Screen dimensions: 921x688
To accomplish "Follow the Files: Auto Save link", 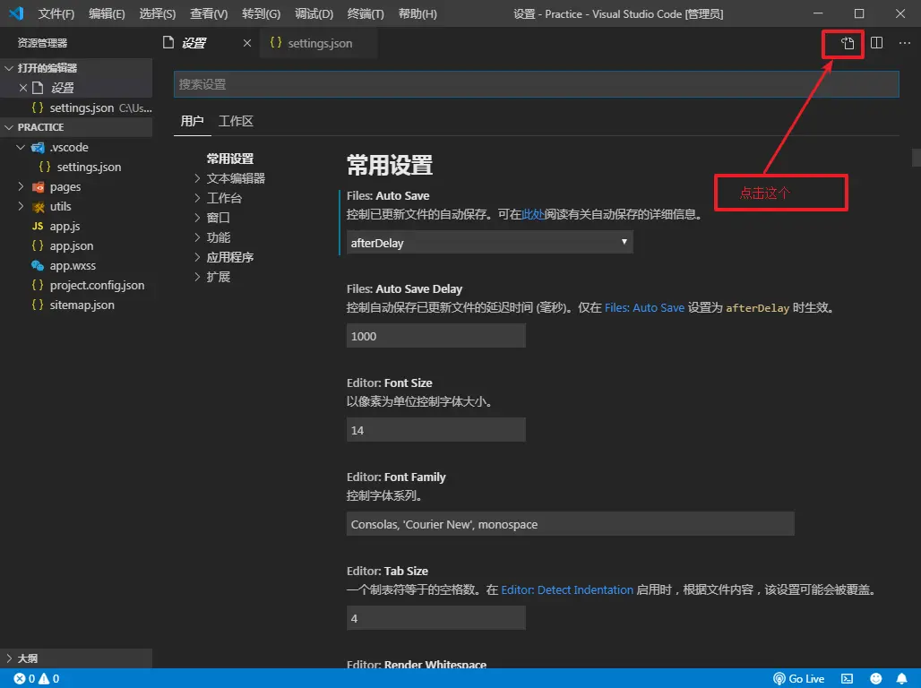I will click(x=644, y=307).
